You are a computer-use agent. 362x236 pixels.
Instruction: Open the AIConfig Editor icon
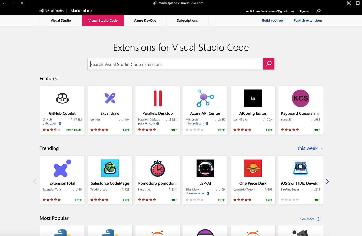coord(253,98)
